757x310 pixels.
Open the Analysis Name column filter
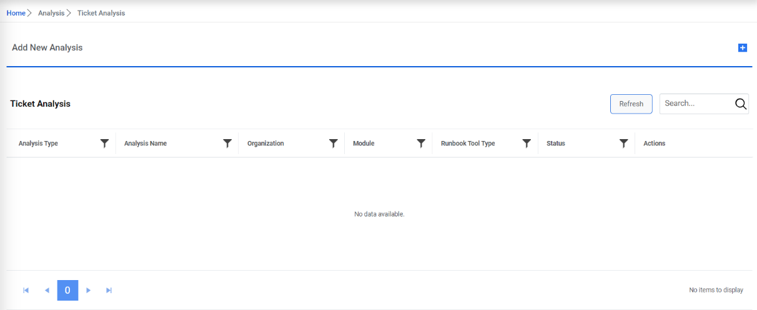click(x=227, y=143)
